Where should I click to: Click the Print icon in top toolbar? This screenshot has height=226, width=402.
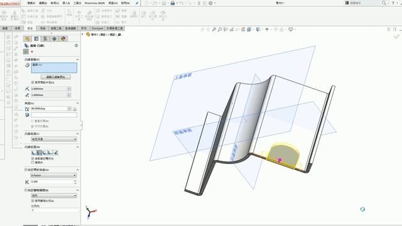pos(173,3)
